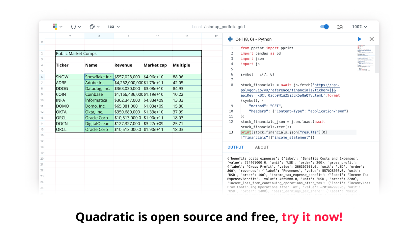Switch to the OUTPUT tab
418x250 pixels.
[x=236, y=147]
